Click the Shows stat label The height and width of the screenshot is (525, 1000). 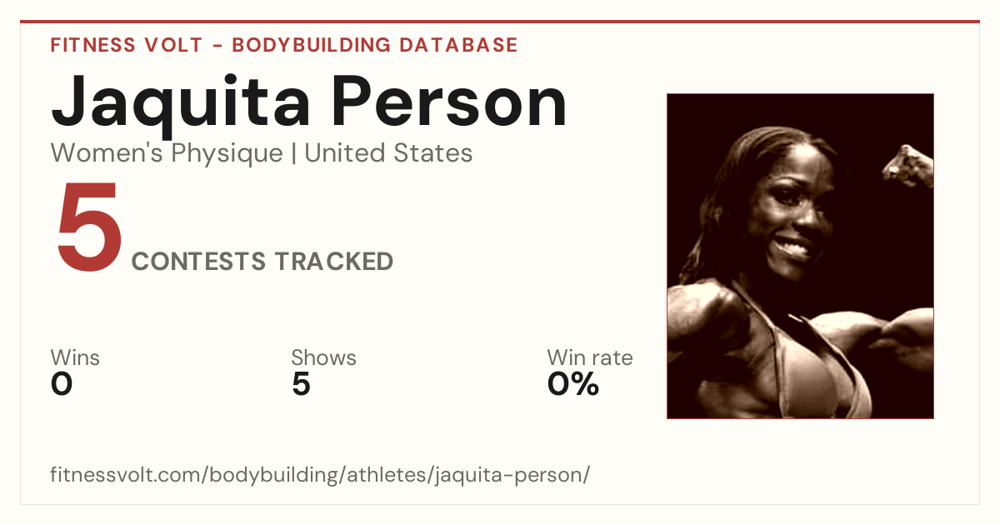tap(323, 357)
